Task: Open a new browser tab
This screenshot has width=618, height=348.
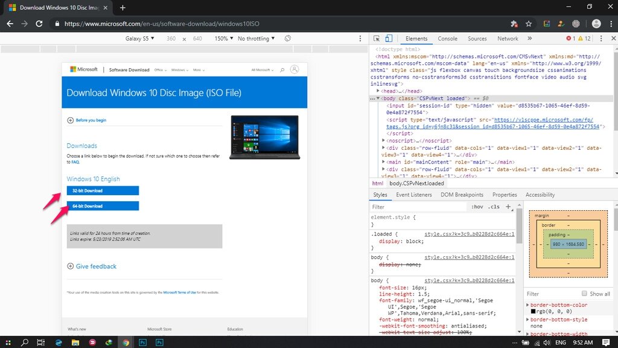Action: [x=123, y=7]
